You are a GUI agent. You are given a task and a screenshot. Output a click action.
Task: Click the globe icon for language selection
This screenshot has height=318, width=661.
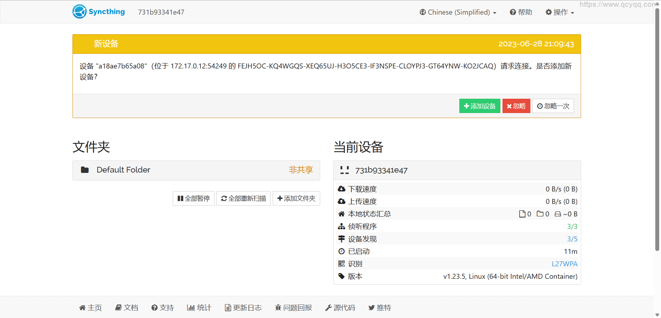423,12
